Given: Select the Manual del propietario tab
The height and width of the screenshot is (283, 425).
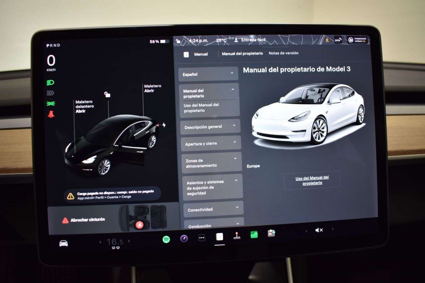Looking at the screenshot, I should tap(242, 53).
